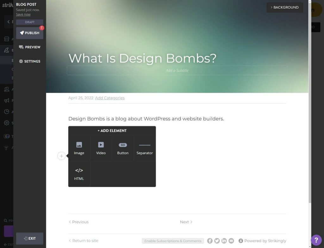
Task: Click the Save now link
Action: click(23, 15)
